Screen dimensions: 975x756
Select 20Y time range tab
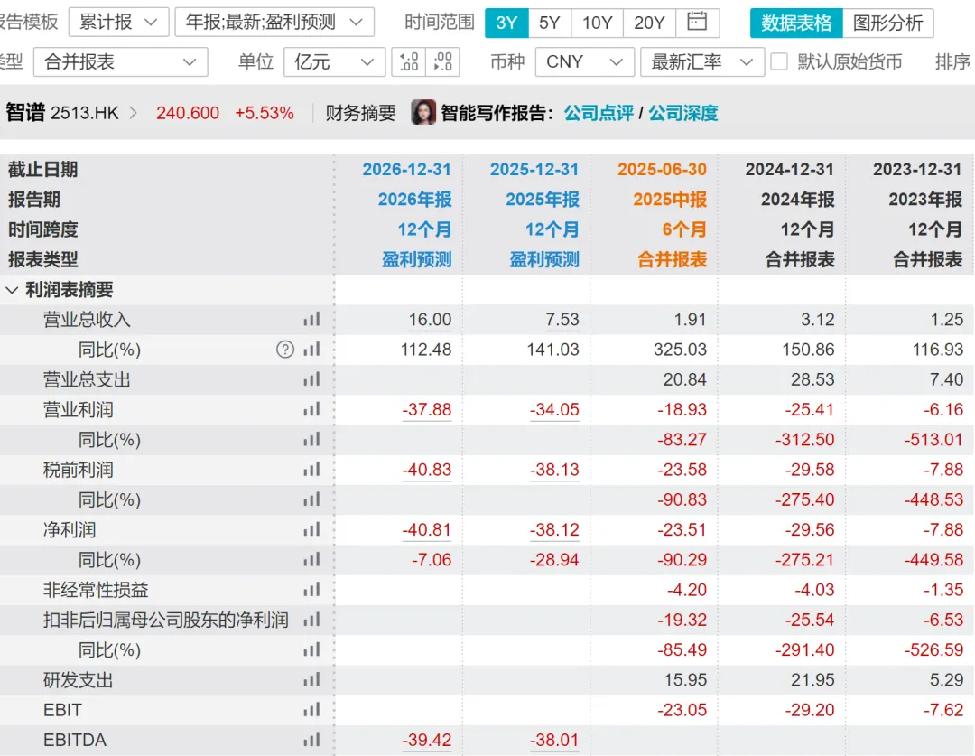click(x=649, y=23)
